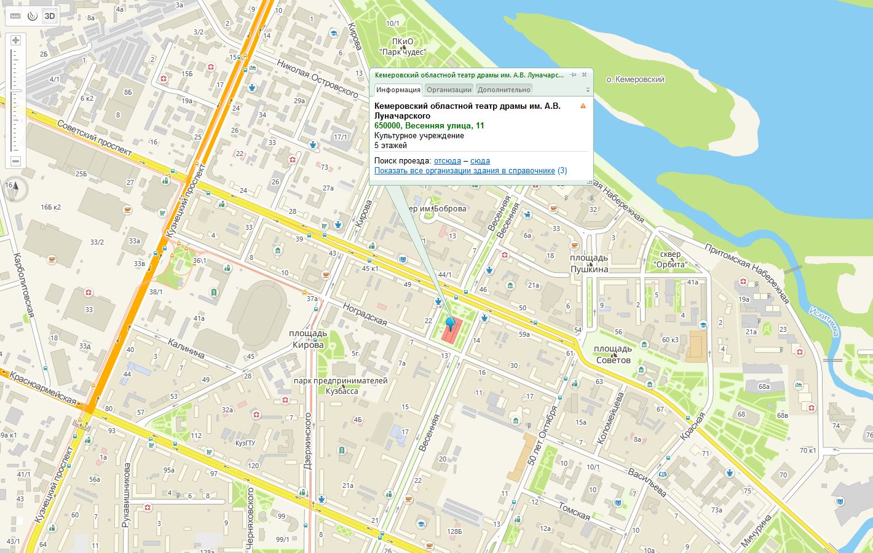Screen dimensions: 873x553
Task: Open the Дополнительно tab
Action: pyautogui.click(x=504, y=90)
